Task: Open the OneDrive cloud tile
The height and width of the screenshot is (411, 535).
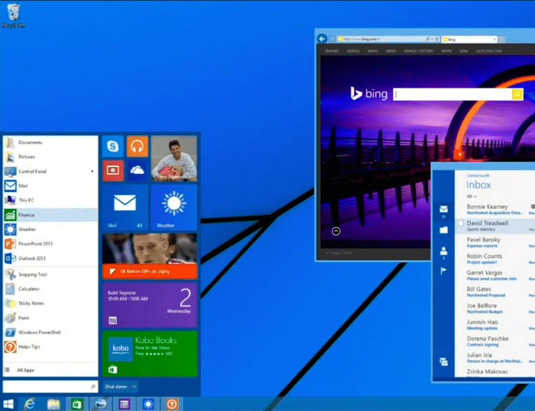Action: point(137,170)
